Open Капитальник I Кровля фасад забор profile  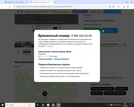pyautogui.click(x=55, y=52)
